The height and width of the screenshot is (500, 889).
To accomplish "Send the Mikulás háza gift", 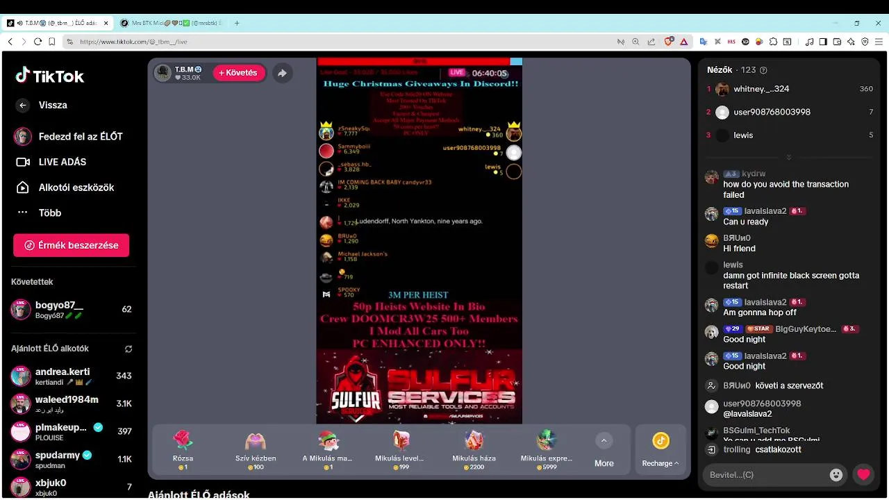I will pyautogui.click(x=474, y=450).
